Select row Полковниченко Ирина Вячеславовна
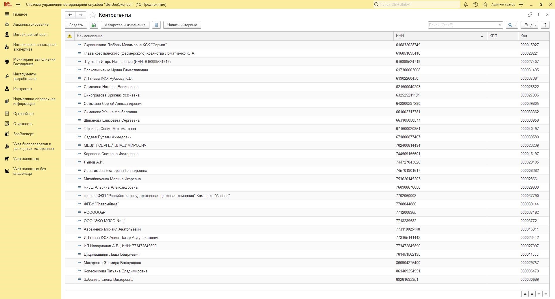The width and height of the screenshot is (555, 299). [x=307, y=70]
